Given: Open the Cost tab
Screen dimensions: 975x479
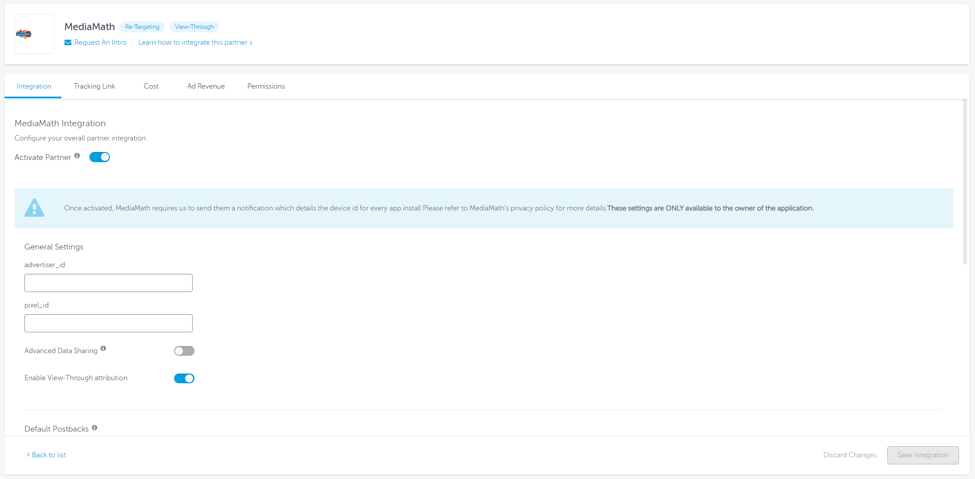Looking at the screenshot, I should (x=151, y=86).
